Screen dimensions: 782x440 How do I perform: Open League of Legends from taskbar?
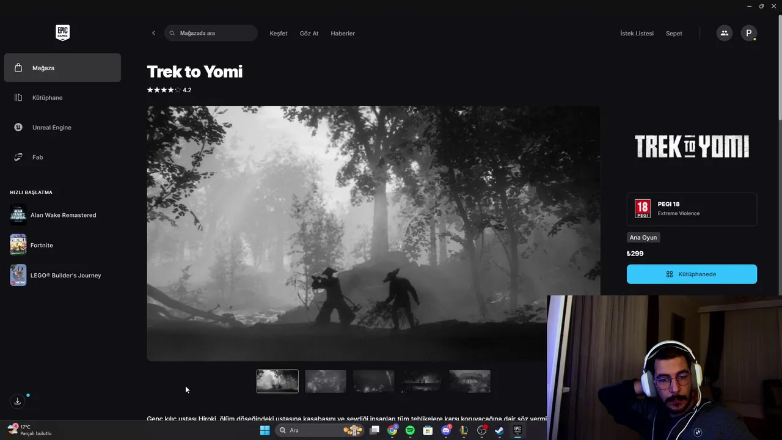tap(464, 430)
